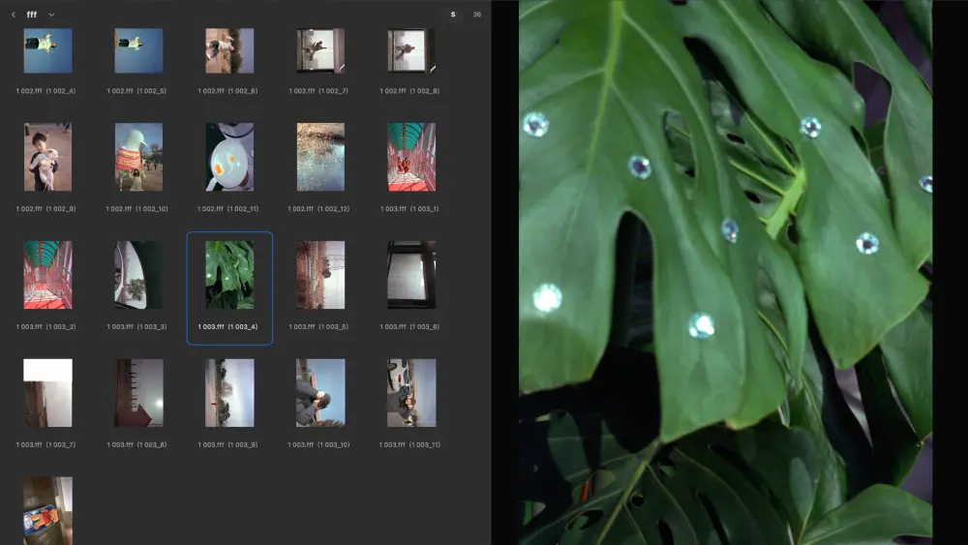Click file name 1 003.fff (1 003_5)
Screen dimensions: 968x545
(318, 326)
